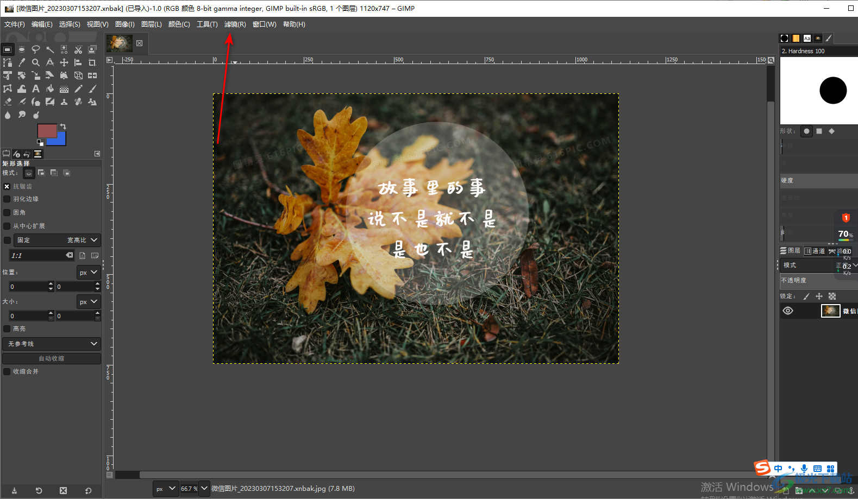Select the Alignment tool

click(78, 62)
